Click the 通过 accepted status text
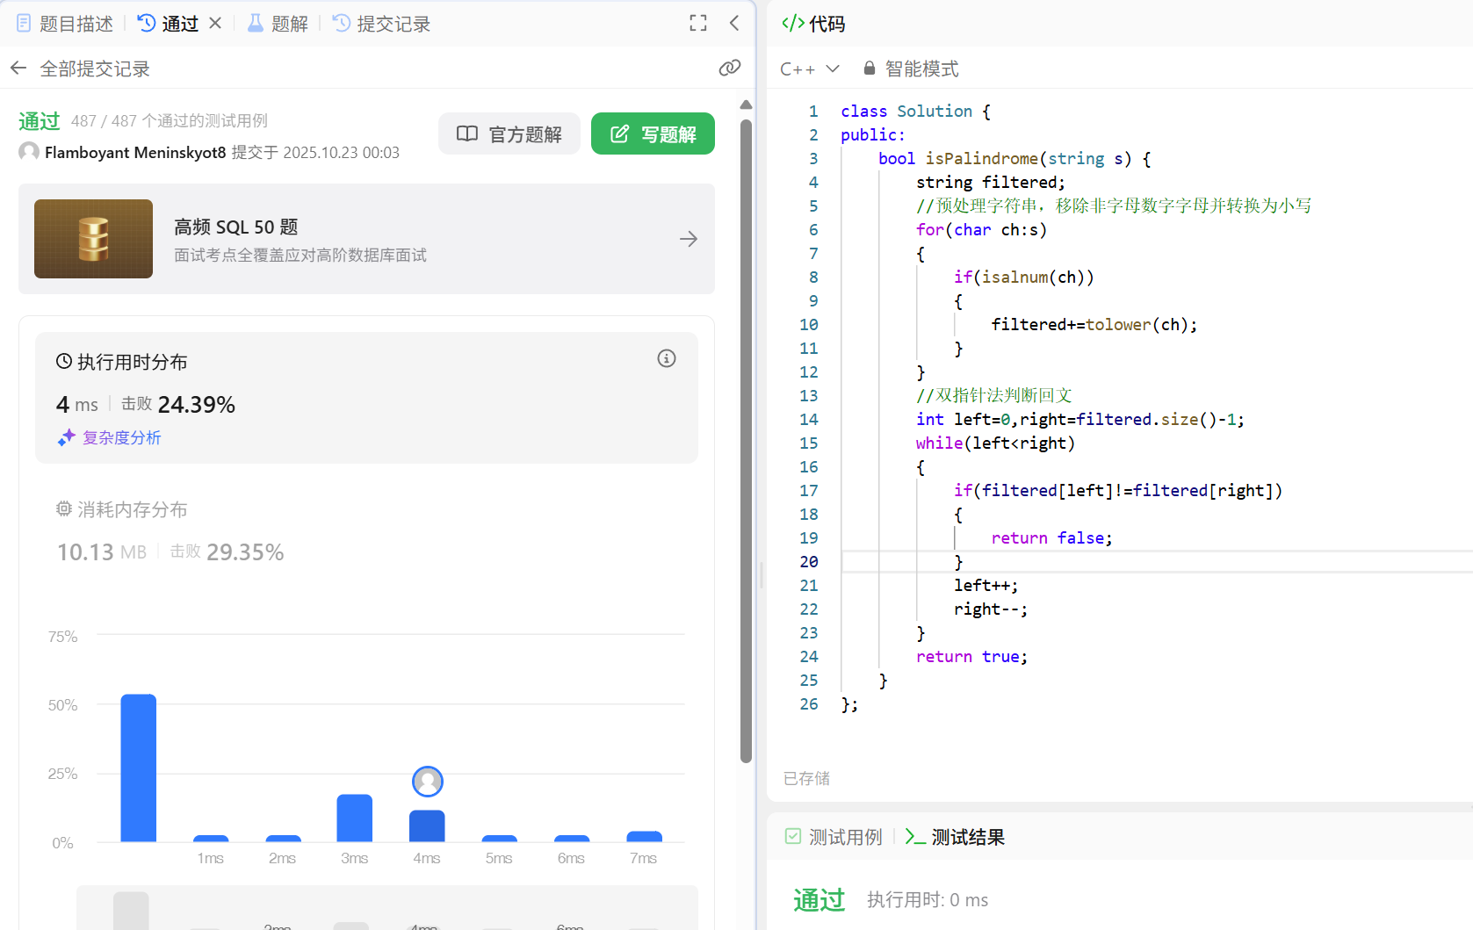This screenshot has height=930, width=1473. [x=40, y=121]
